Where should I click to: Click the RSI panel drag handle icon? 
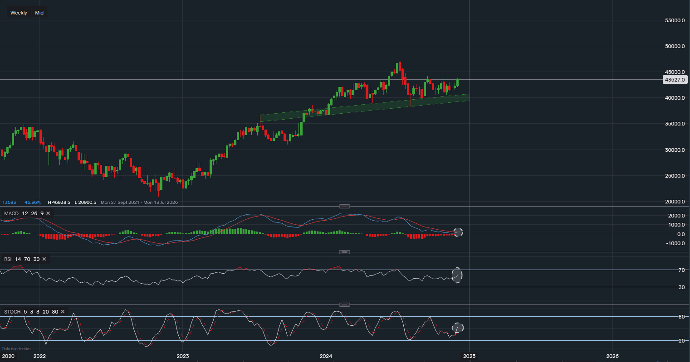click(344, 252)
